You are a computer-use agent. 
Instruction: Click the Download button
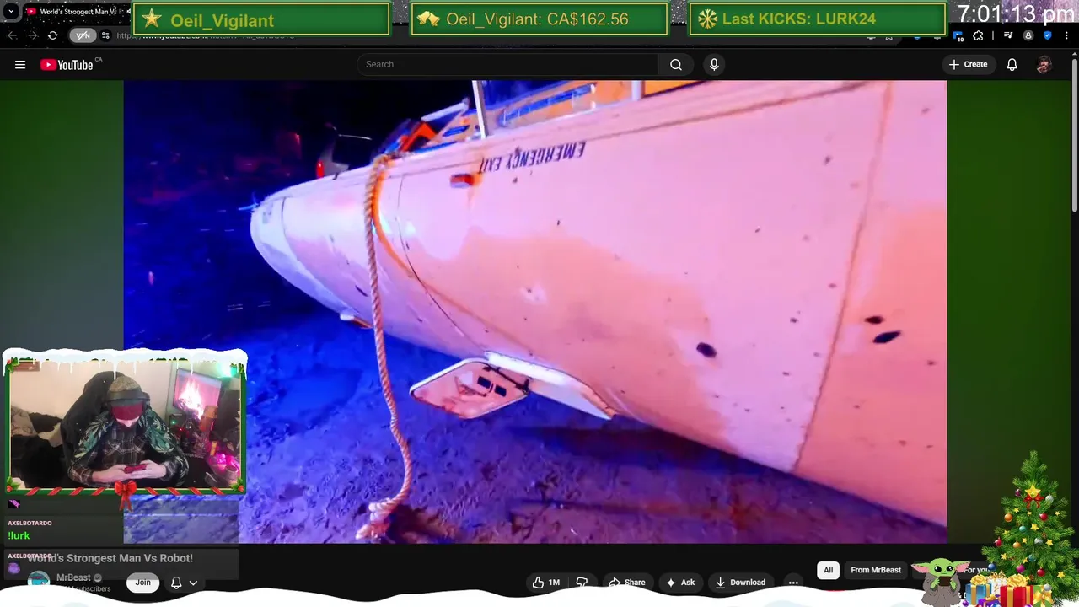(x=740, y=583)
